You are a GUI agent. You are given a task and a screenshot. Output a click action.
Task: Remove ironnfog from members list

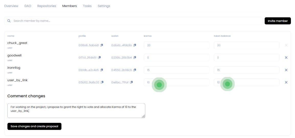coord(286,70)
